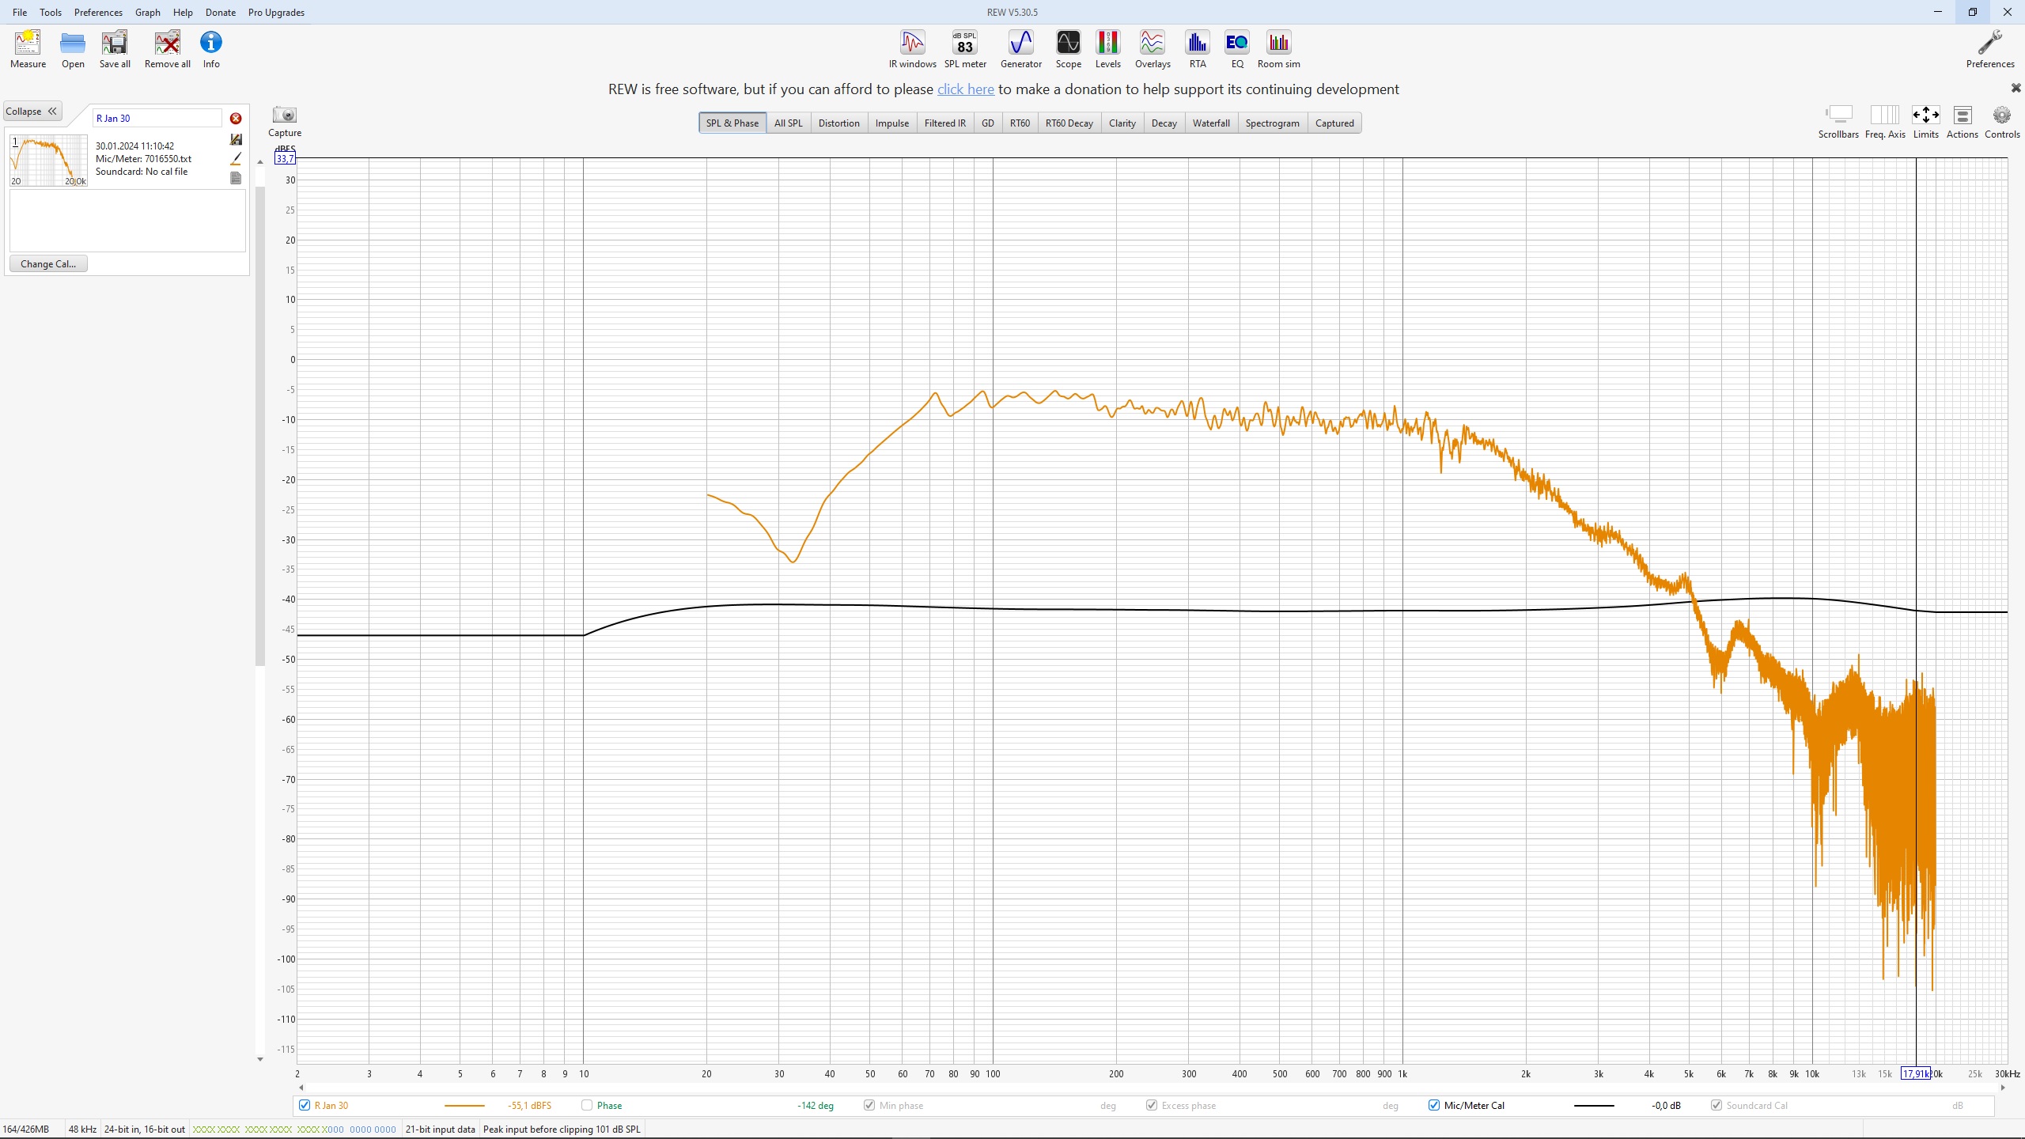Open the Info panel
The width and height of the screenshot is (2025, 1139).
[211, 49]
